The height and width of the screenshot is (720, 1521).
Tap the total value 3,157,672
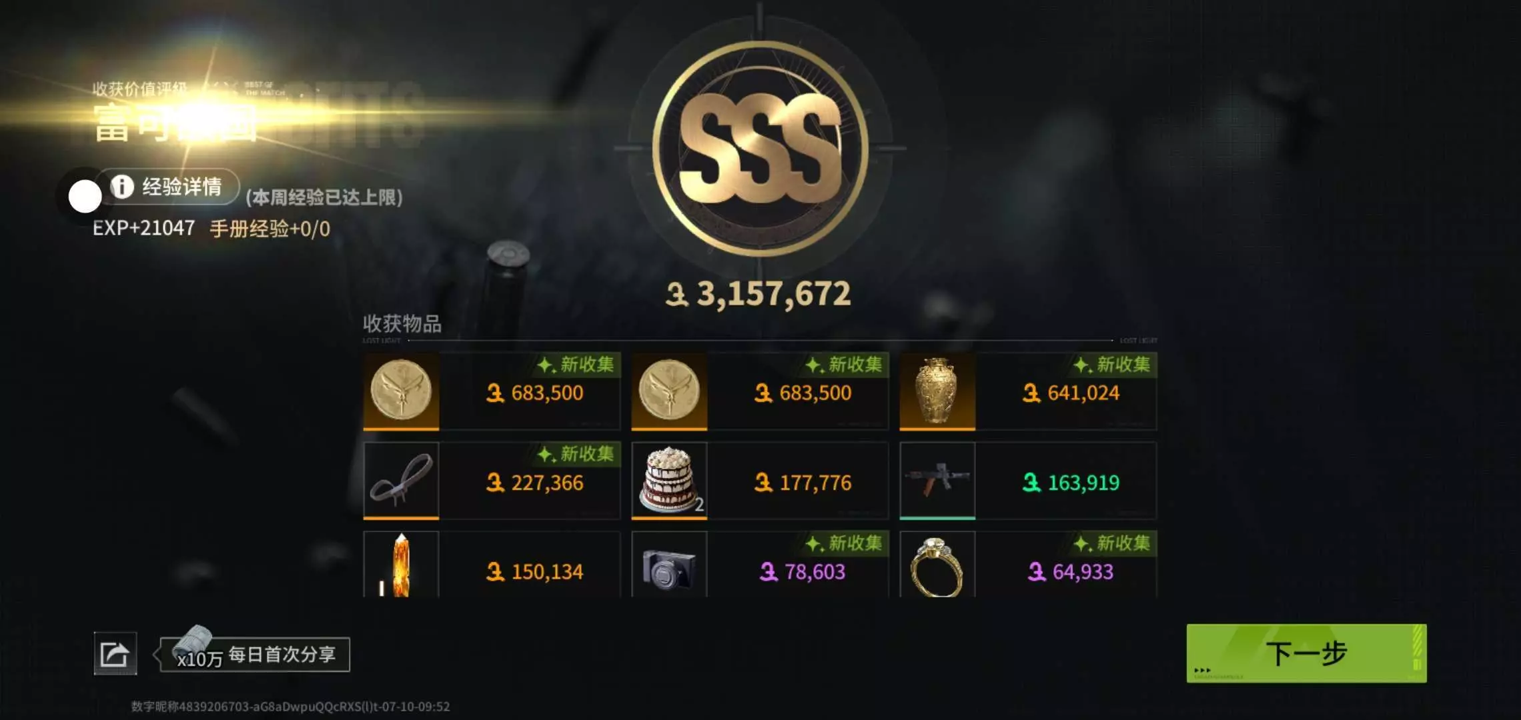758,294
